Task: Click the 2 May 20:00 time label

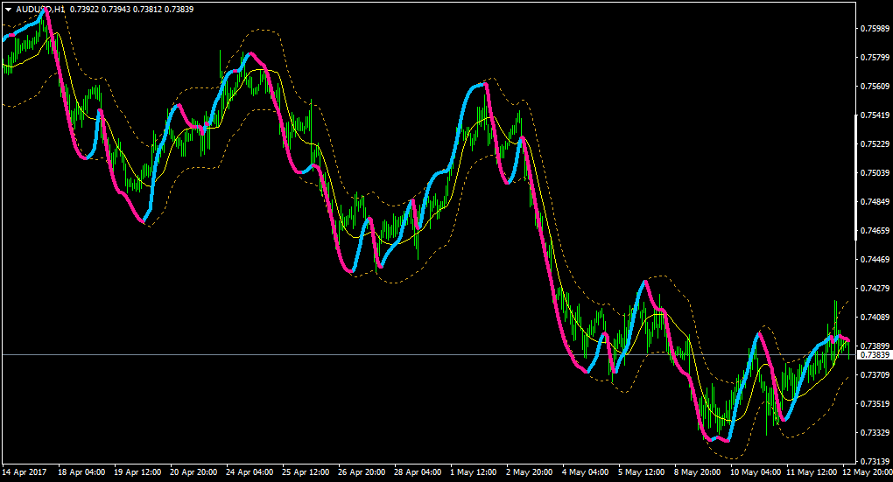Action: pos(529,472)
